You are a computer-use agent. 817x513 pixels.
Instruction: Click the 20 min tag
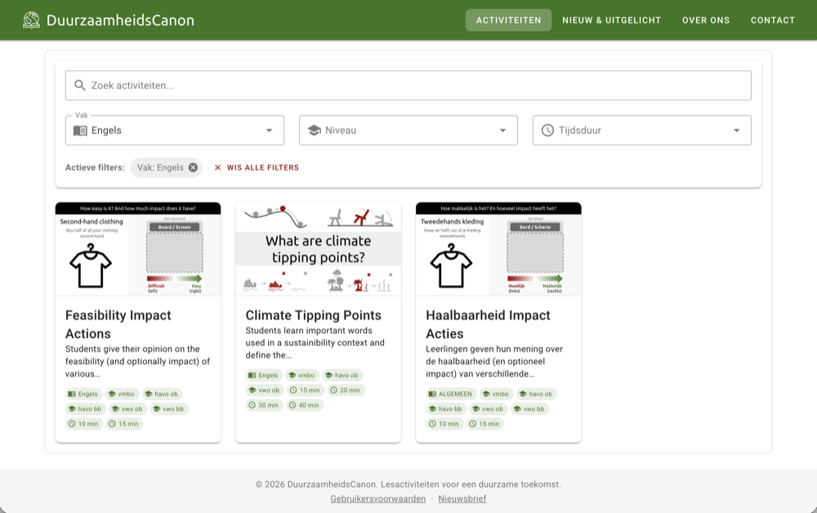pos(345,390)
